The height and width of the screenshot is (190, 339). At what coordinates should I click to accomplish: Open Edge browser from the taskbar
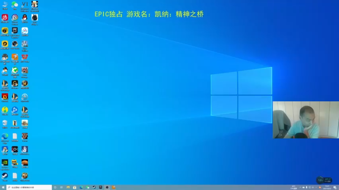tap(81, 187)
